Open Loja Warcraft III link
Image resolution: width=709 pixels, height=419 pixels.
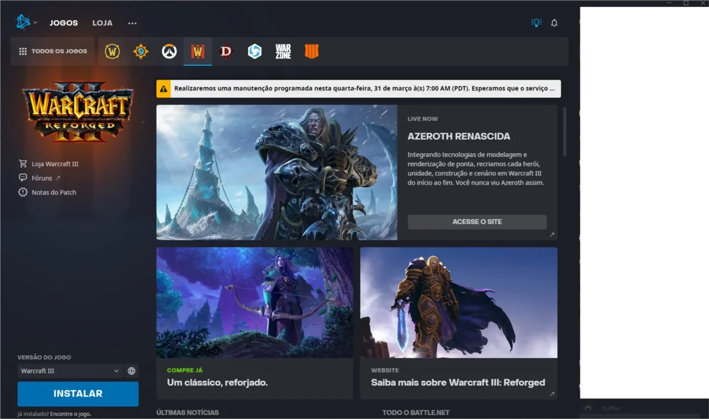[55, 164]
